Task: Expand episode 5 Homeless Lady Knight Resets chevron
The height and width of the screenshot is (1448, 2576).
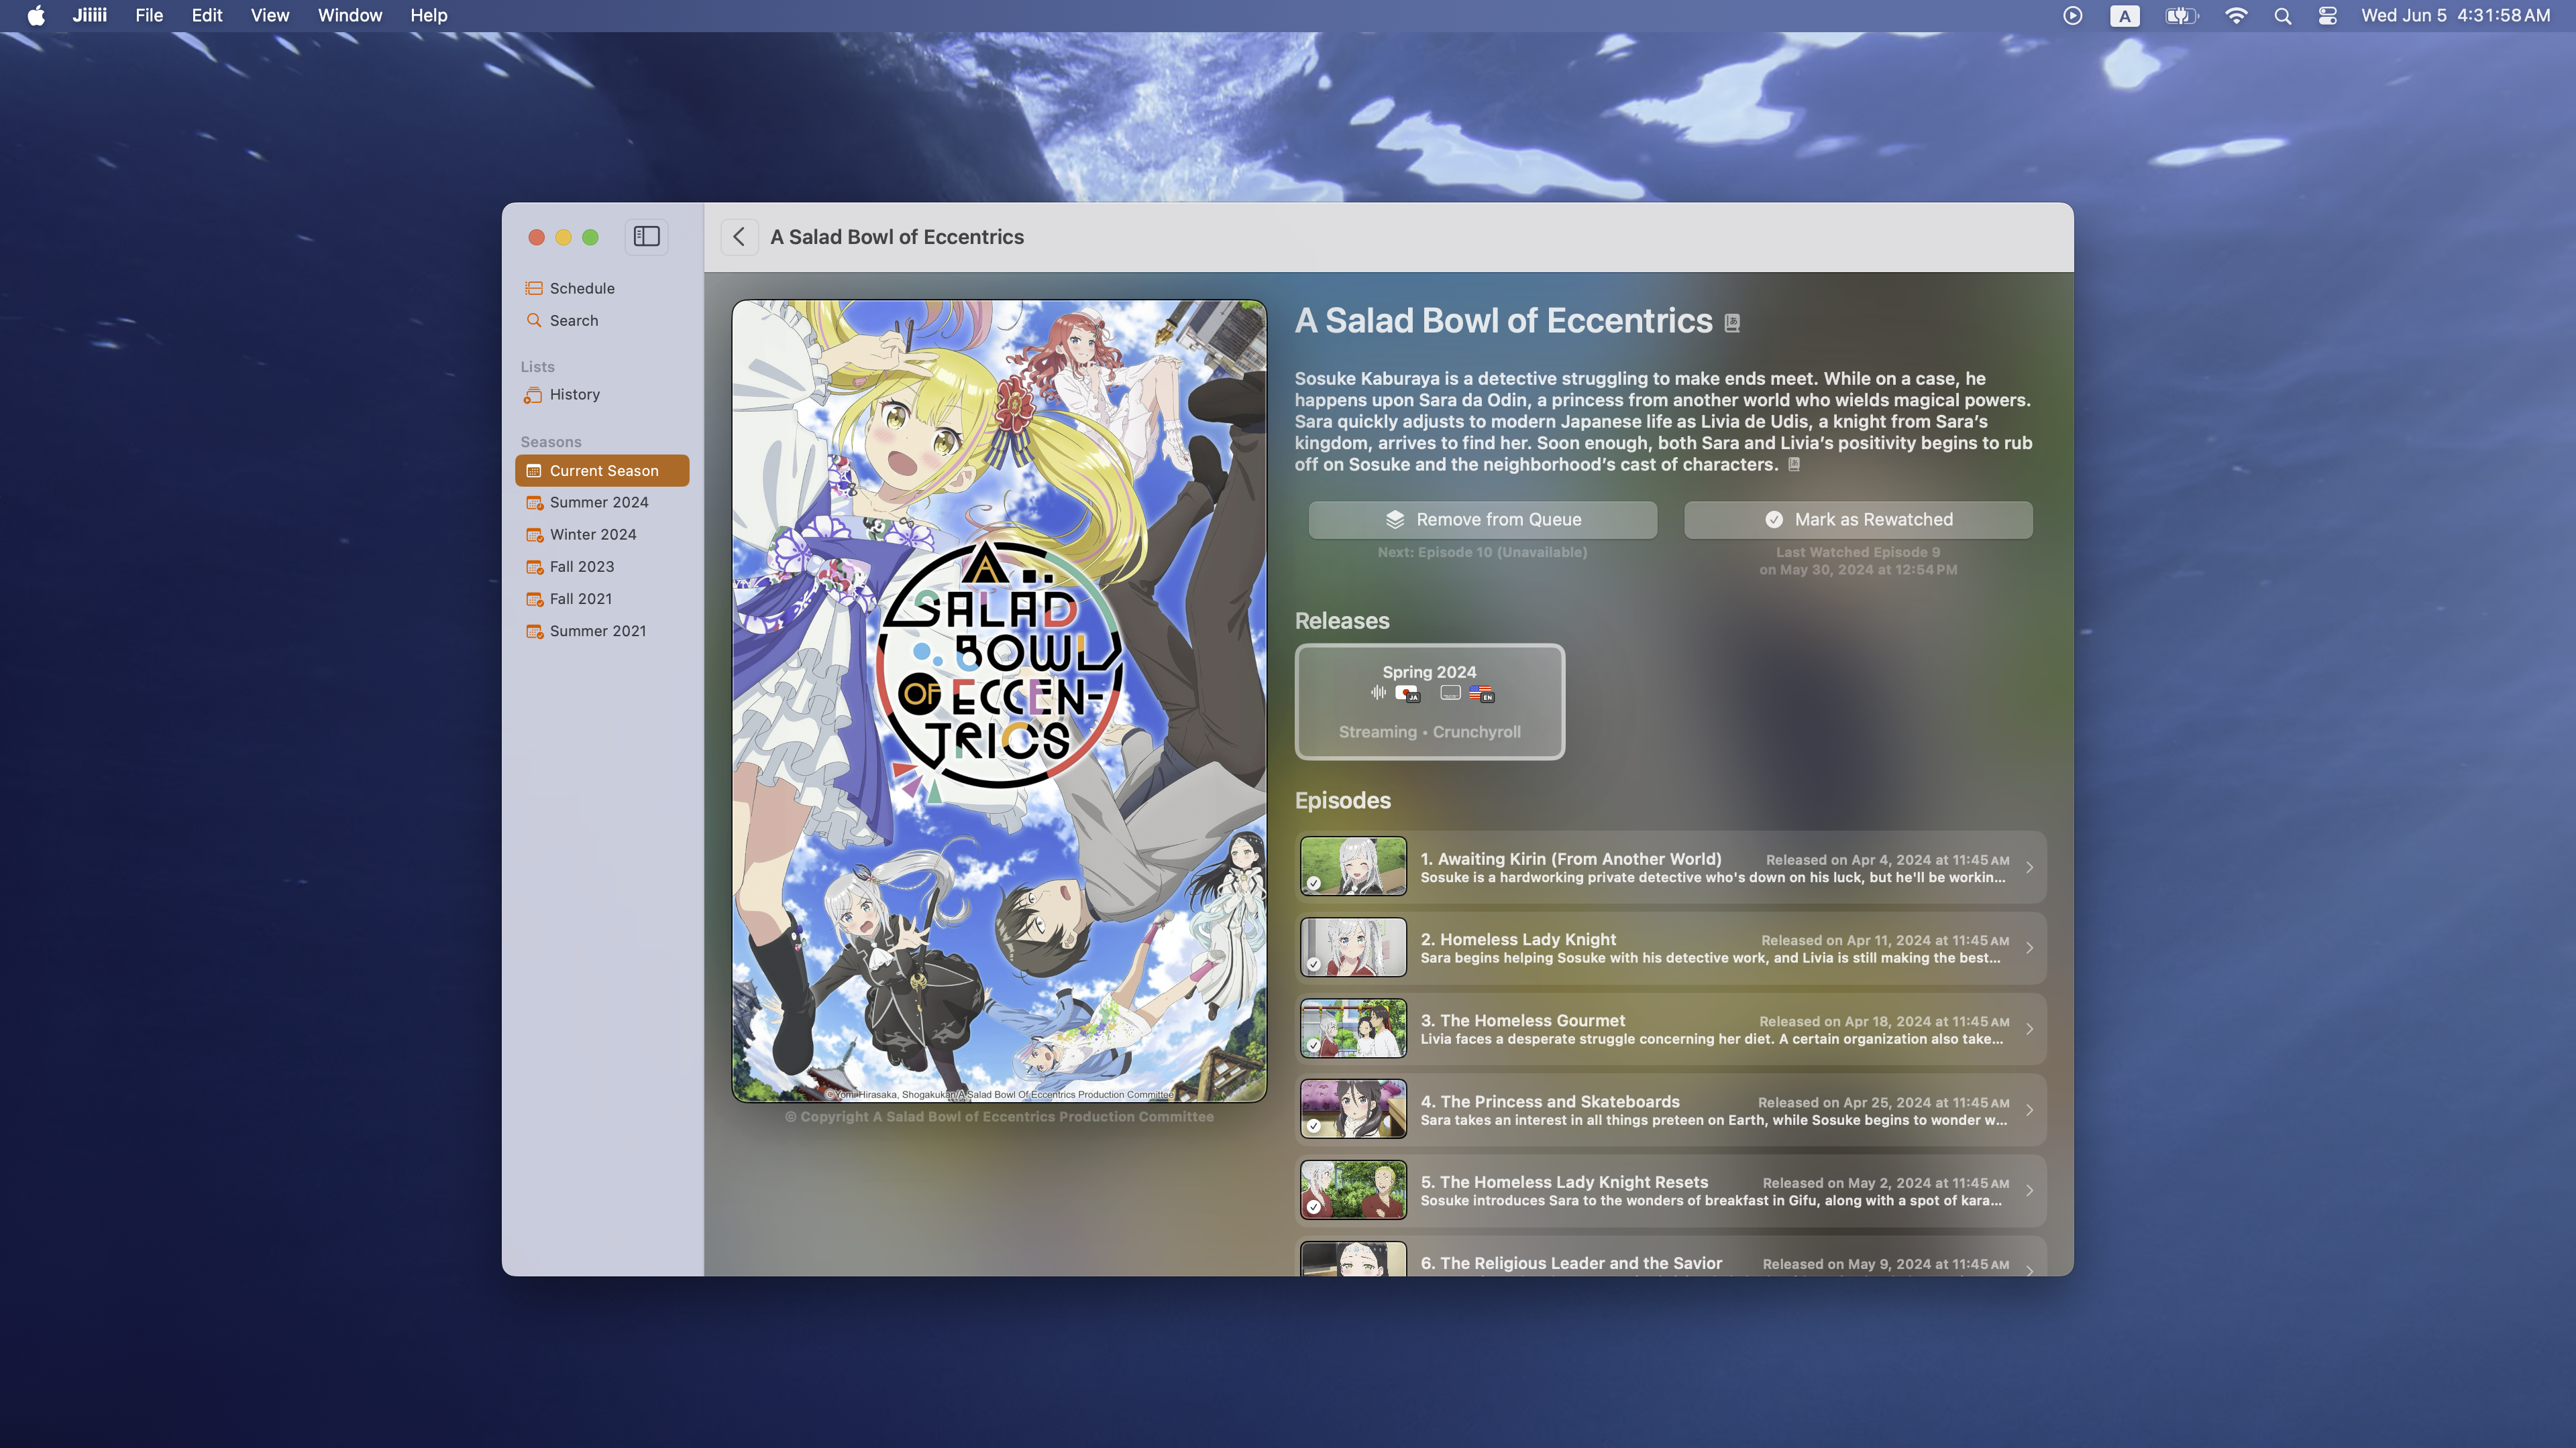Action: [x=2029, y=1191]
